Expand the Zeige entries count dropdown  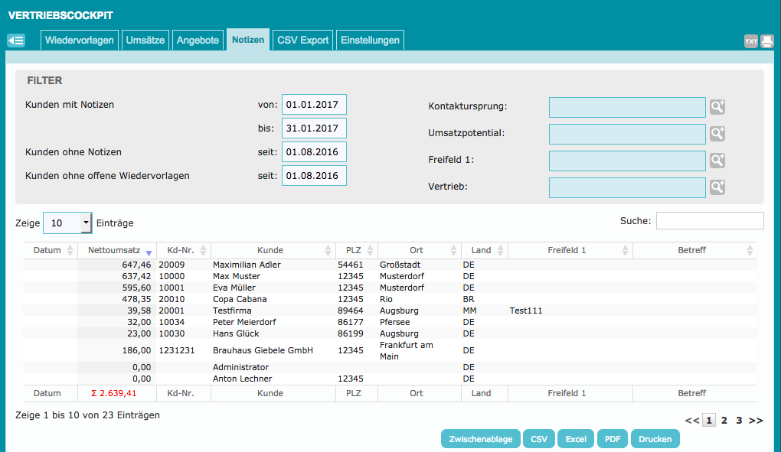point(67,223)
